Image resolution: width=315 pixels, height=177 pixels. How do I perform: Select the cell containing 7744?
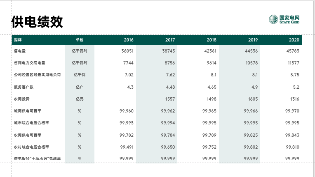pyautogui.click(x=128, y=63)
